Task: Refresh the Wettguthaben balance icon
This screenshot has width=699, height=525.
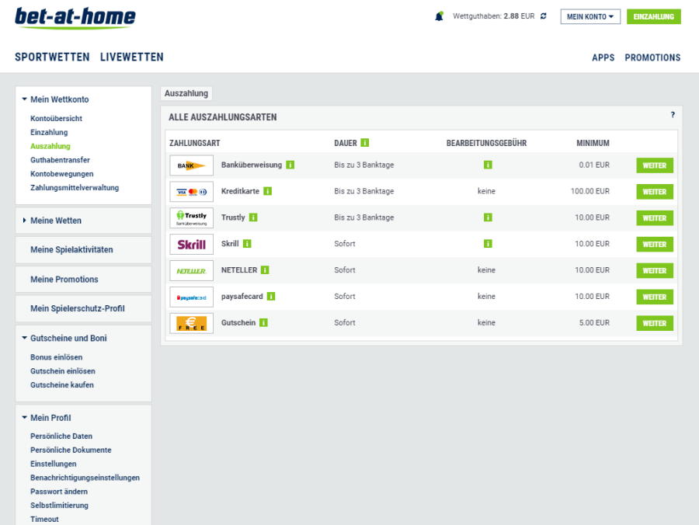Action: pyautogui.click(x=543, y=16)
